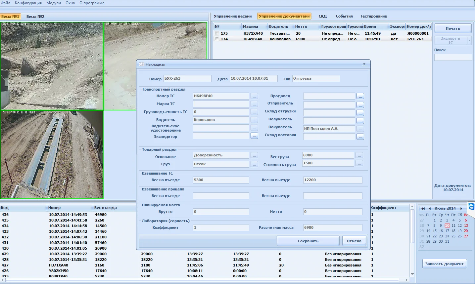Go to previous month in calendar
The height and width of the screenshot is (284, 475).
coord(430,209)
